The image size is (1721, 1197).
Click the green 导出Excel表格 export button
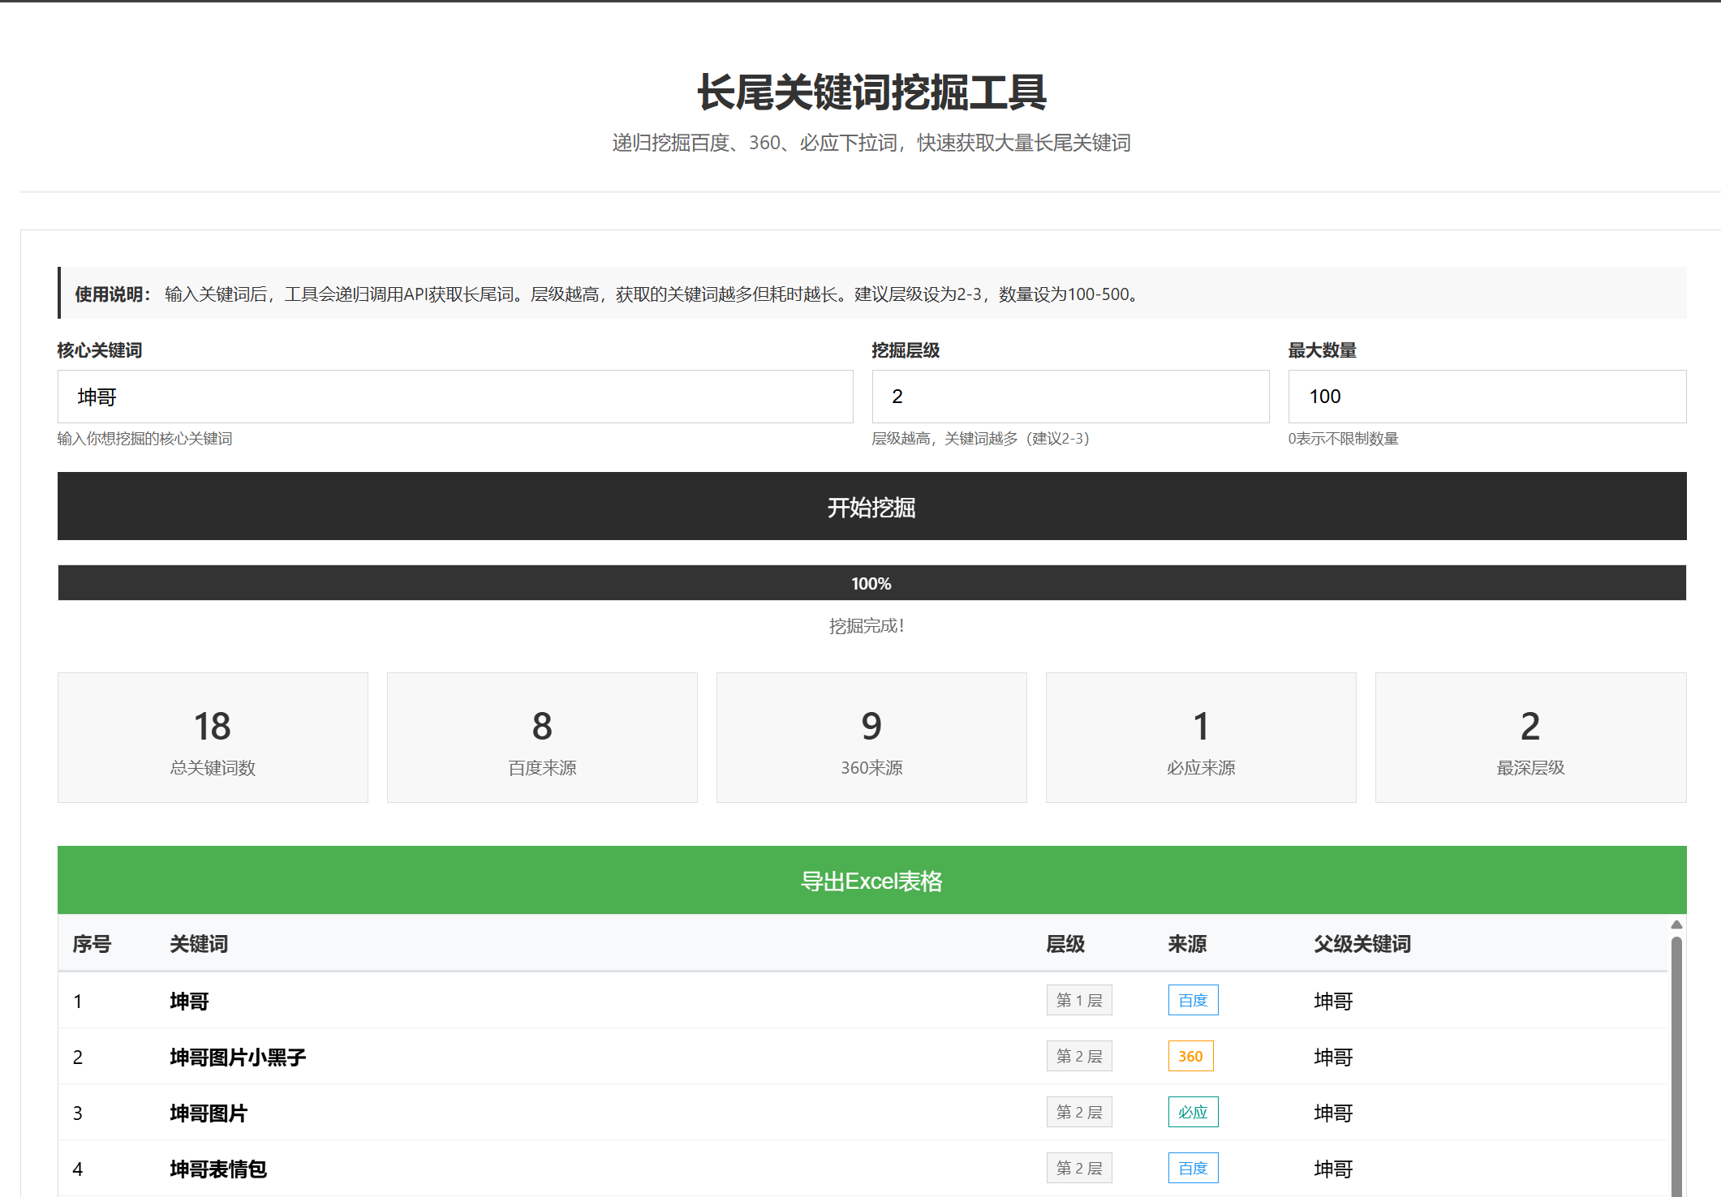[x=871, y=879]
